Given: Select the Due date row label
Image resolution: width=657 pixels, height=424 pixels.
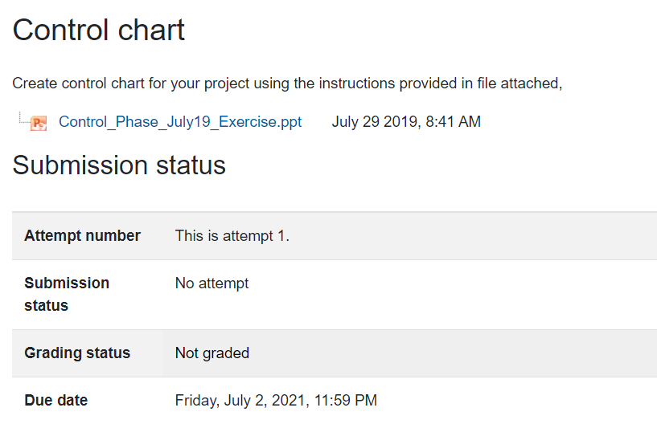Looking at the screenshot, I should [x=55, y=401].
